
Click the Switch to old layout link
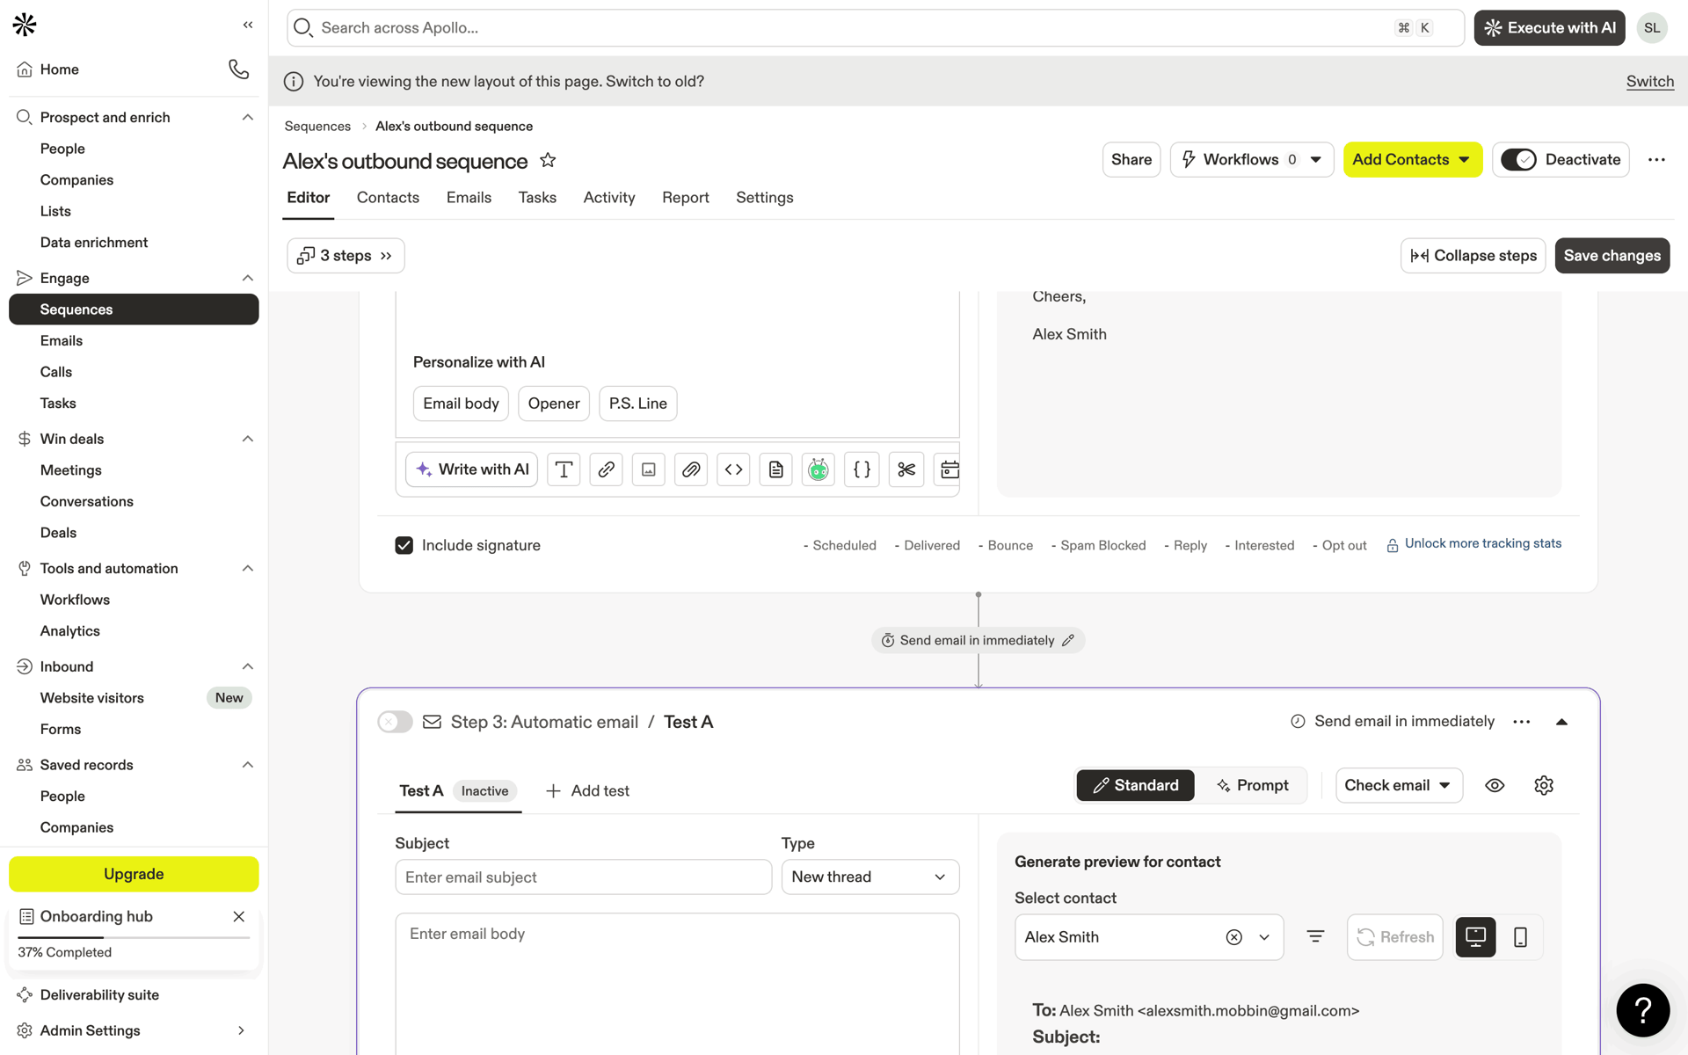(1649, 82)
